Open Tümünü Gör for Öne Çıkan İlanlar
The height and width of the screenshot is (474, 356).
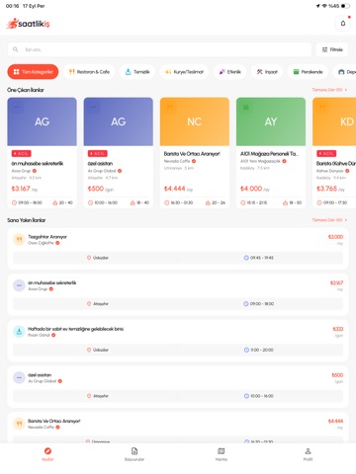tap(329, 90)
